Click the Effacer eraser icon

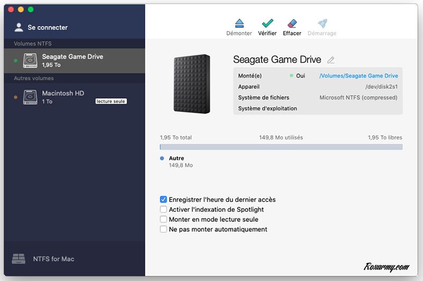pos(292,24)
